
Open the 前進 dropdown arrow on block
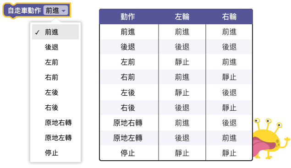click(x=64, y=11)
